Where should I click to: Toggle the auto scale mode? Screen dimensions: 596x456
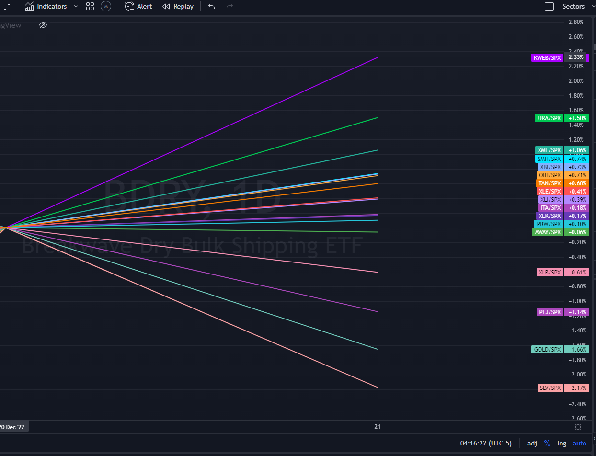point(579,444)
